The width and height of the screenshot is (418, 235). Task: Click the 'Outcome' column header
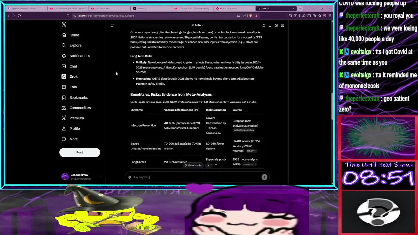pyautogui.click(x=137, y=110)
